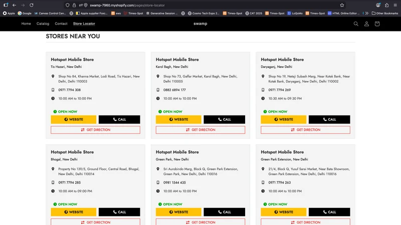
Task: Click the phone number 0971 7794 308
Action: pyautogui.click(x=69, y=90)
